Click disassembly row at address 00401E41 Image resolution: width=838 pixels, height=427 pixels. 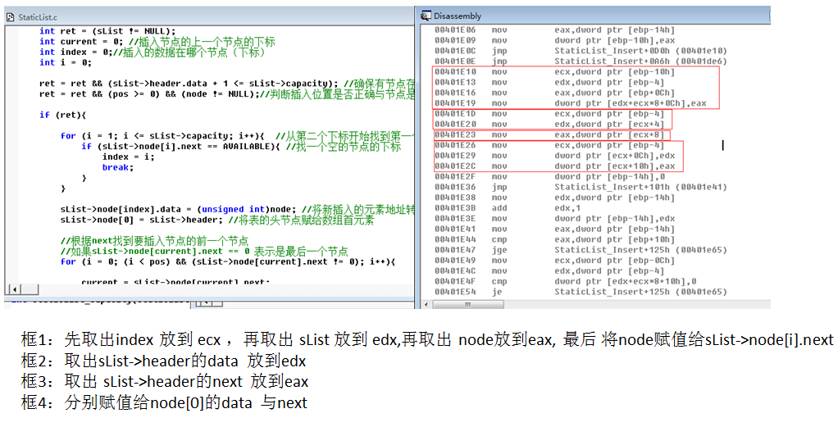(x=554, y=229)
